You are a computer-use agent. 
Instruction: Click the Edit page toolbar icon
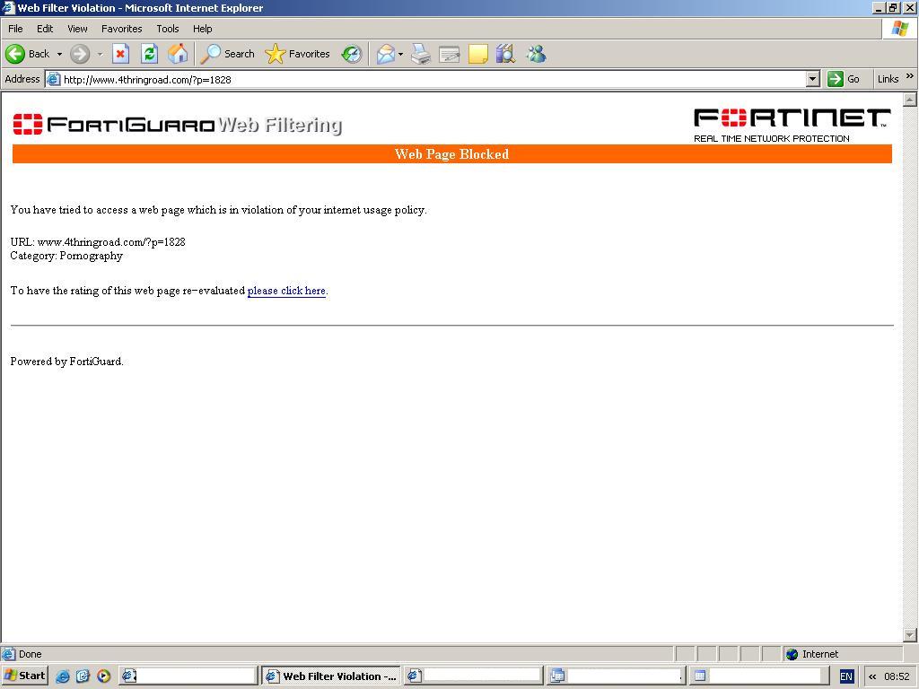pyautogui.click(x=449, y=54)
